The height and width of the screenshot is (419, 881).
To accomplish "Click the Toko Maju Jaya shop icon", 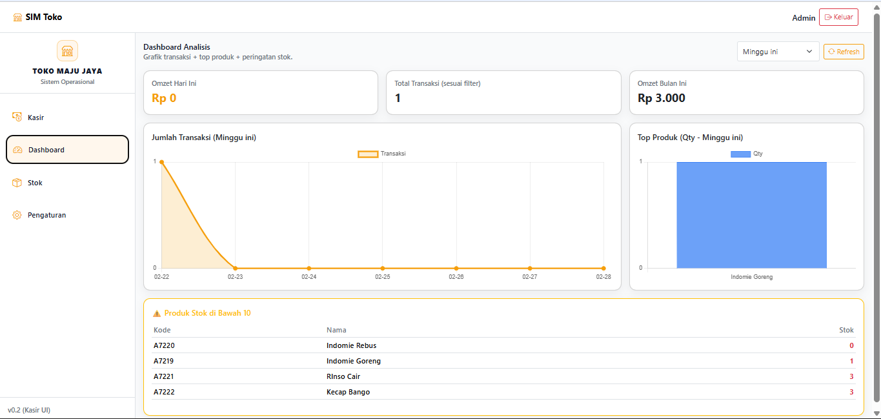I will [67, 51].
